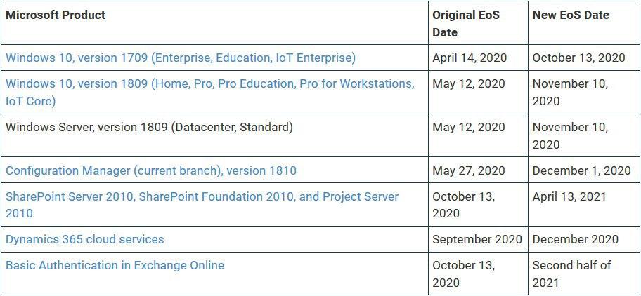Click Windows Server row's November 10, 2020 cell
The width and height of the screenshot is (641, 296).
point(570,135)
